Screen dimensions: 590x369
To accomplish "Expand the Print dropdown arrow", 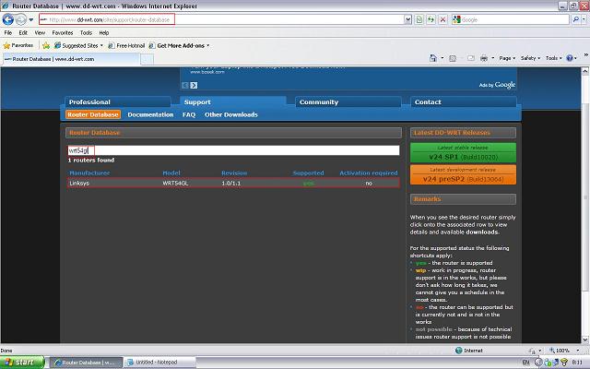I will (x=492, y=58).
